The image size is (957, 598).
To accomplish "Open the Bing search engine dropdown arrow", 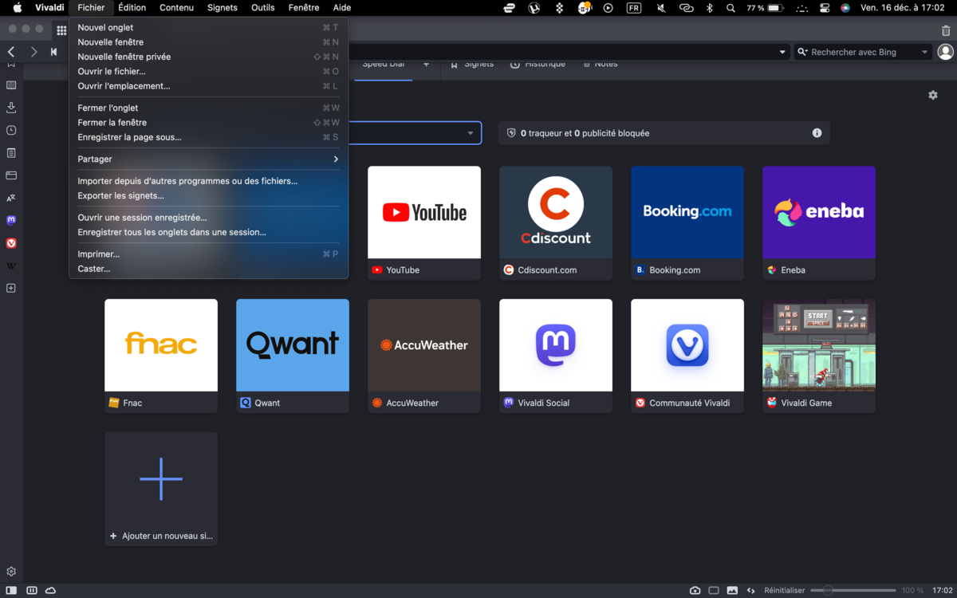I will (x=925, y=52).
